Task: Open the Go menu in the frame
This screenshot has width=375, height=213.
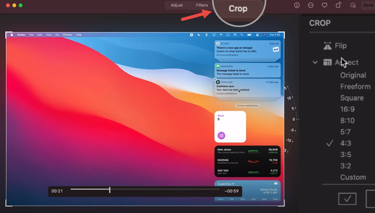Action: (x=57, y=35)
